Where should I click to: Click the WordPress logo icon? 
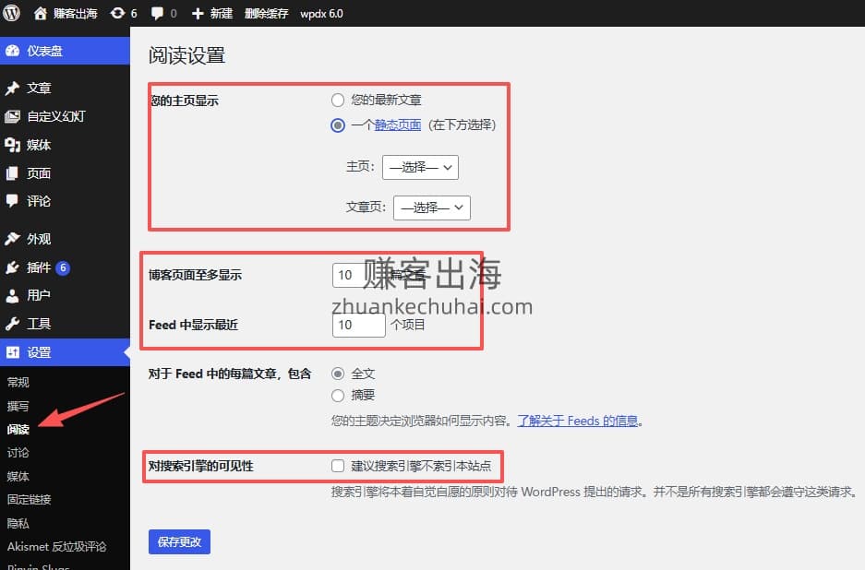coord(12,14)
